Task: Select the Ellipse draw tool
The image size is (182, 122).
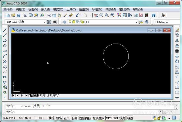Action: pyautogui.click(x=5, y=77)
